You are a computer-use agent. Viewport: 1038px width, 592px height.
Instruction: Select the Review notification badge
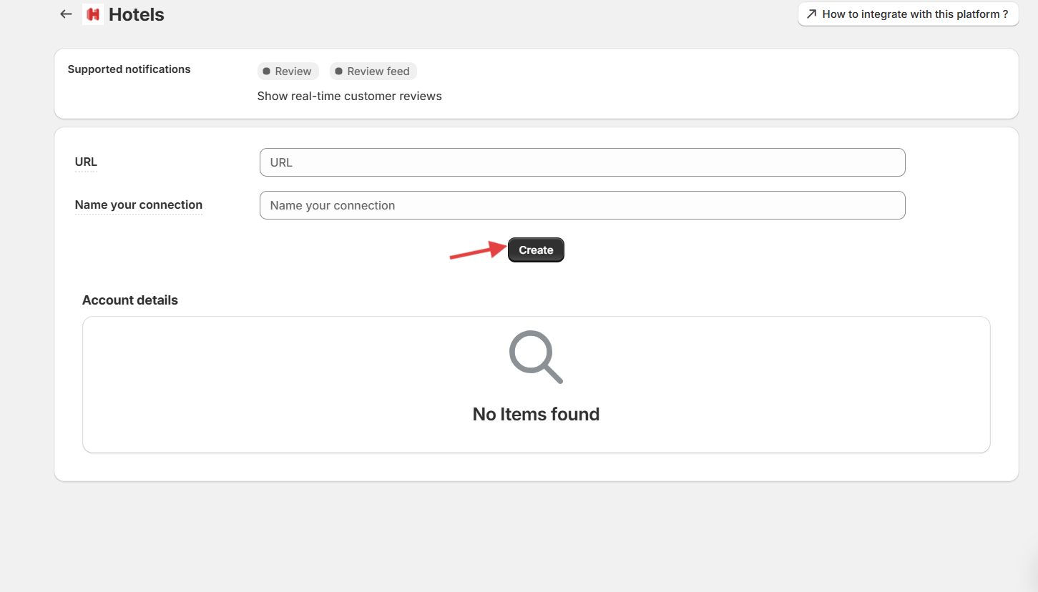coord(288,71)
